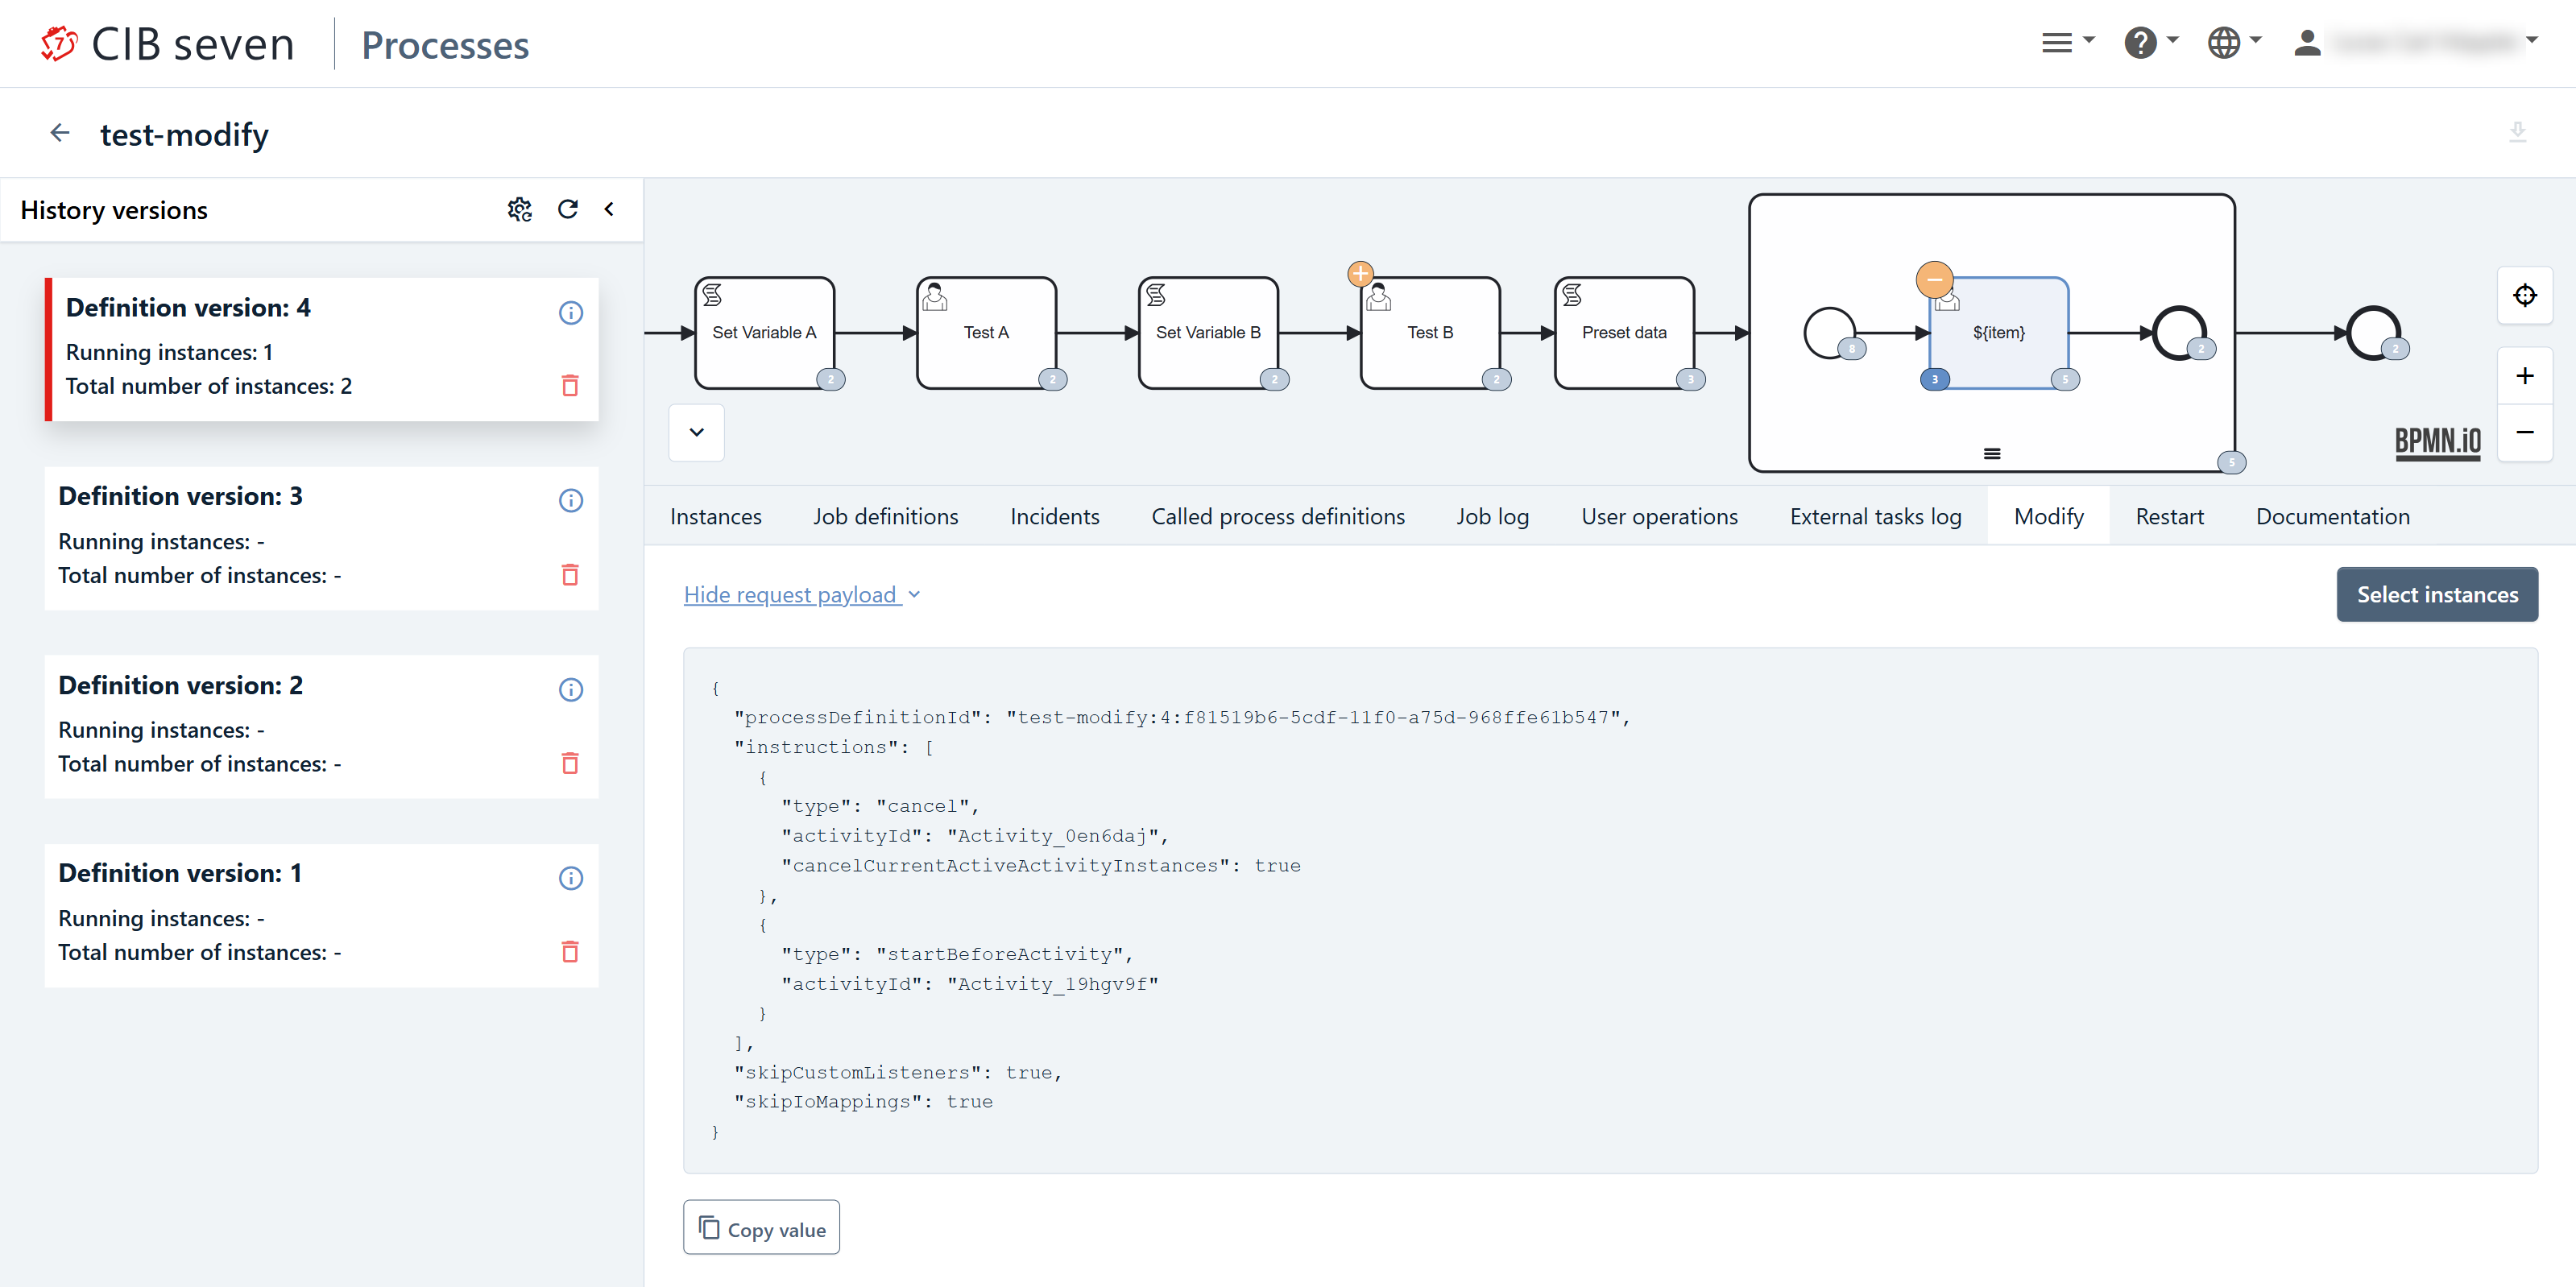Viewport: 2576px width, 1287px height.
Task: Click the Select instances button
Action: 2436,594
